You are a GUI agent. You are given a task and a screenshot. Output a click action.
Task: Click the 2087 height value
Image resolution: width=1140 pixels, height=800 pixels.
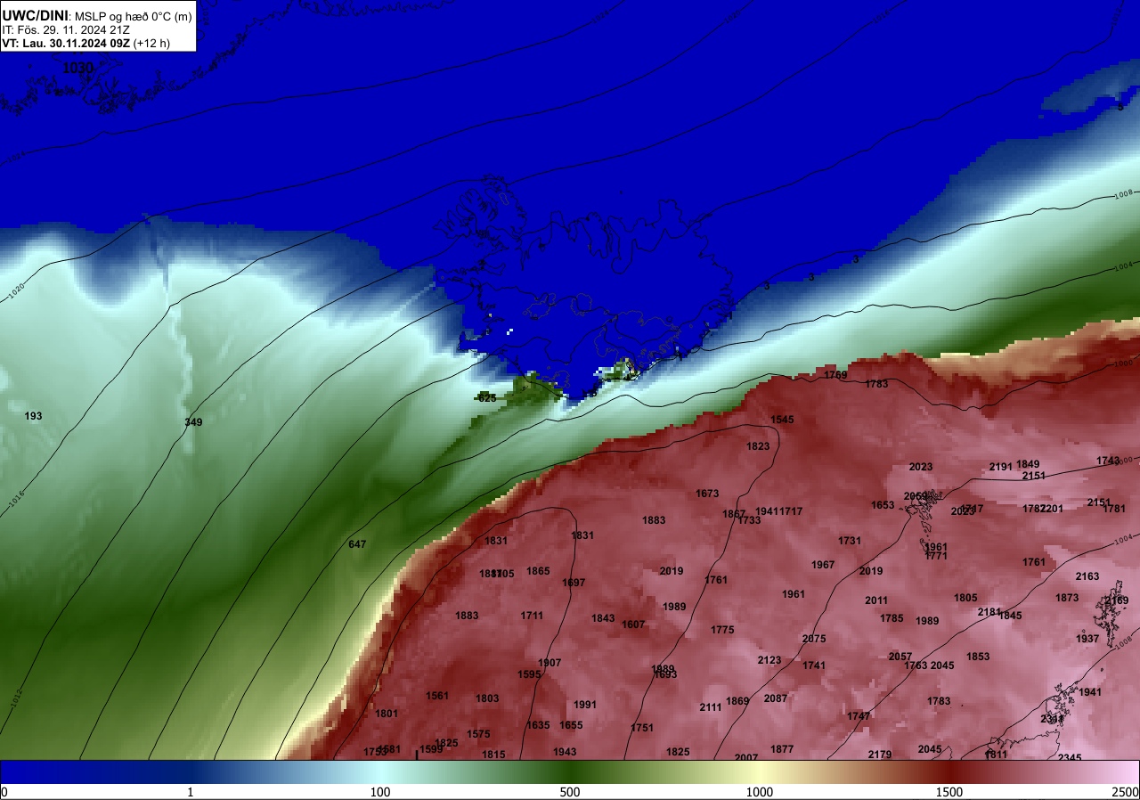[776, 698]
